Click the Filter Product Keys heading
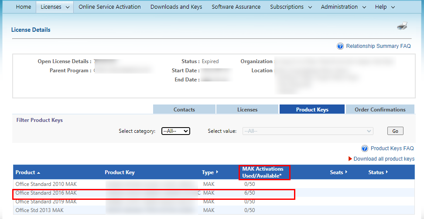Image resolution: width=424 pixels, height=219 pixels. pyautogui.click(x=40, y=120)
